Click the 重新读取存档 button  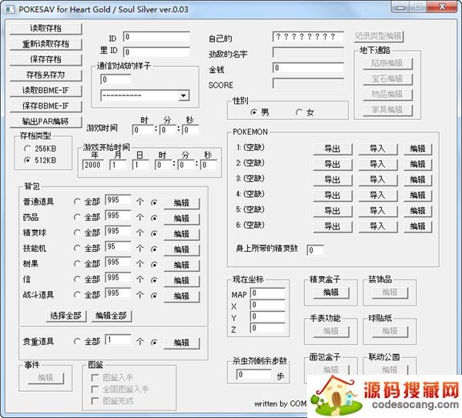tap(46, 44)
